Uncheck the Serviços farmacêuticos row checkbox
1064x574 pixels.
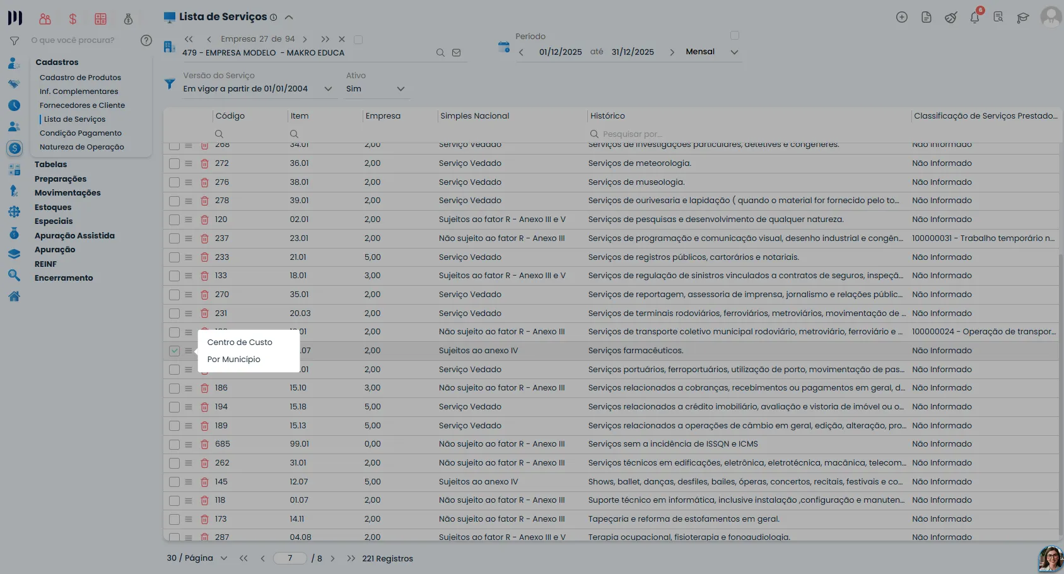pos(174,351)
